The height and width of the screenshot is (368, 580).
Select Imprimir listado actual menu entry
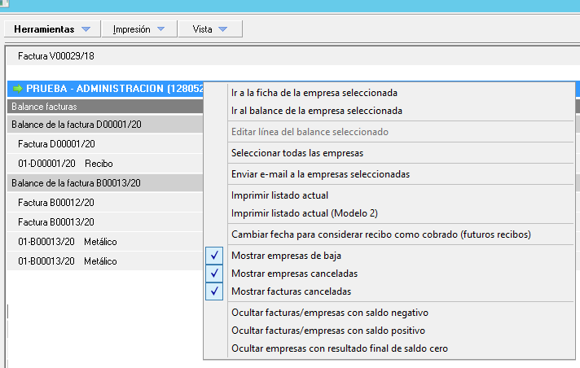[279, 195]
